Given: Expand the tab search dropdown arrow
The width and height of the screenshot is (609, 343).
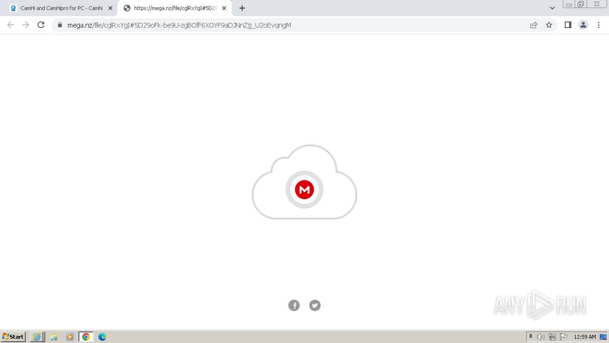Looking at the screenshot, I should (552, 8).
